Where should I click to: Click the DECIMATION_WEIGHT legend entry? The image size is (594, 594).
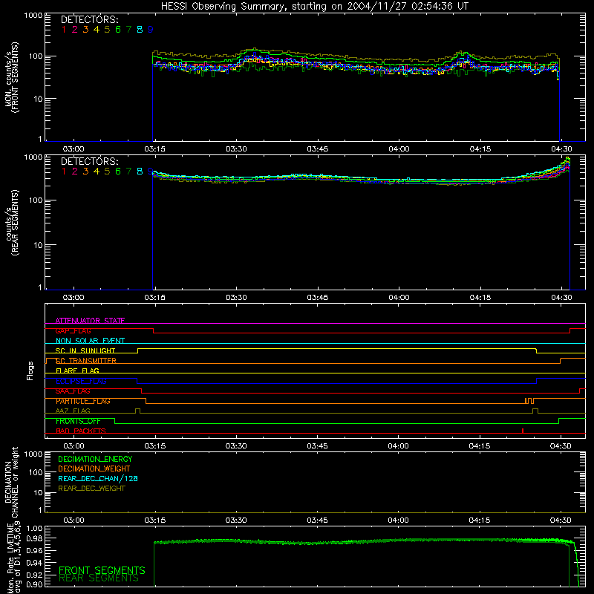coord(94,469)
